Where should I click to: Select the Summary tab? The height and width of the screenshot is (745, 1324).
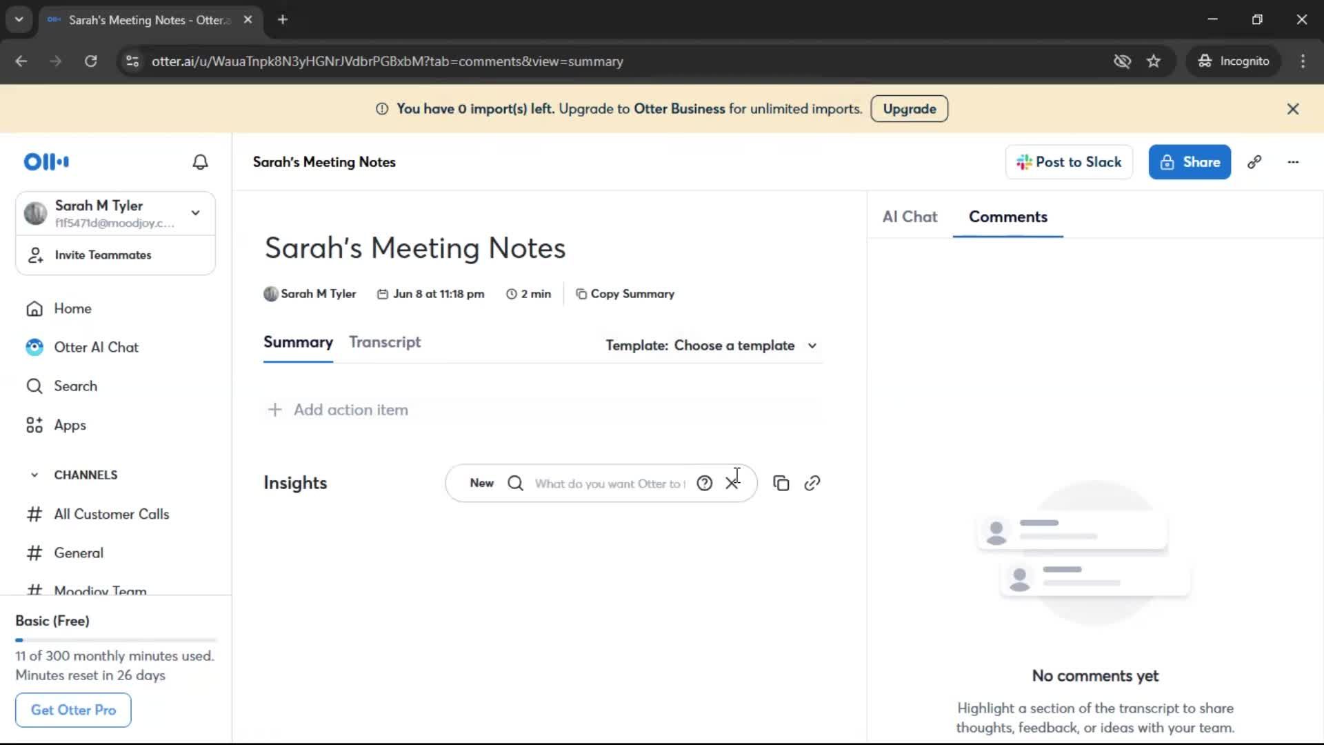(x=298, y=342)
